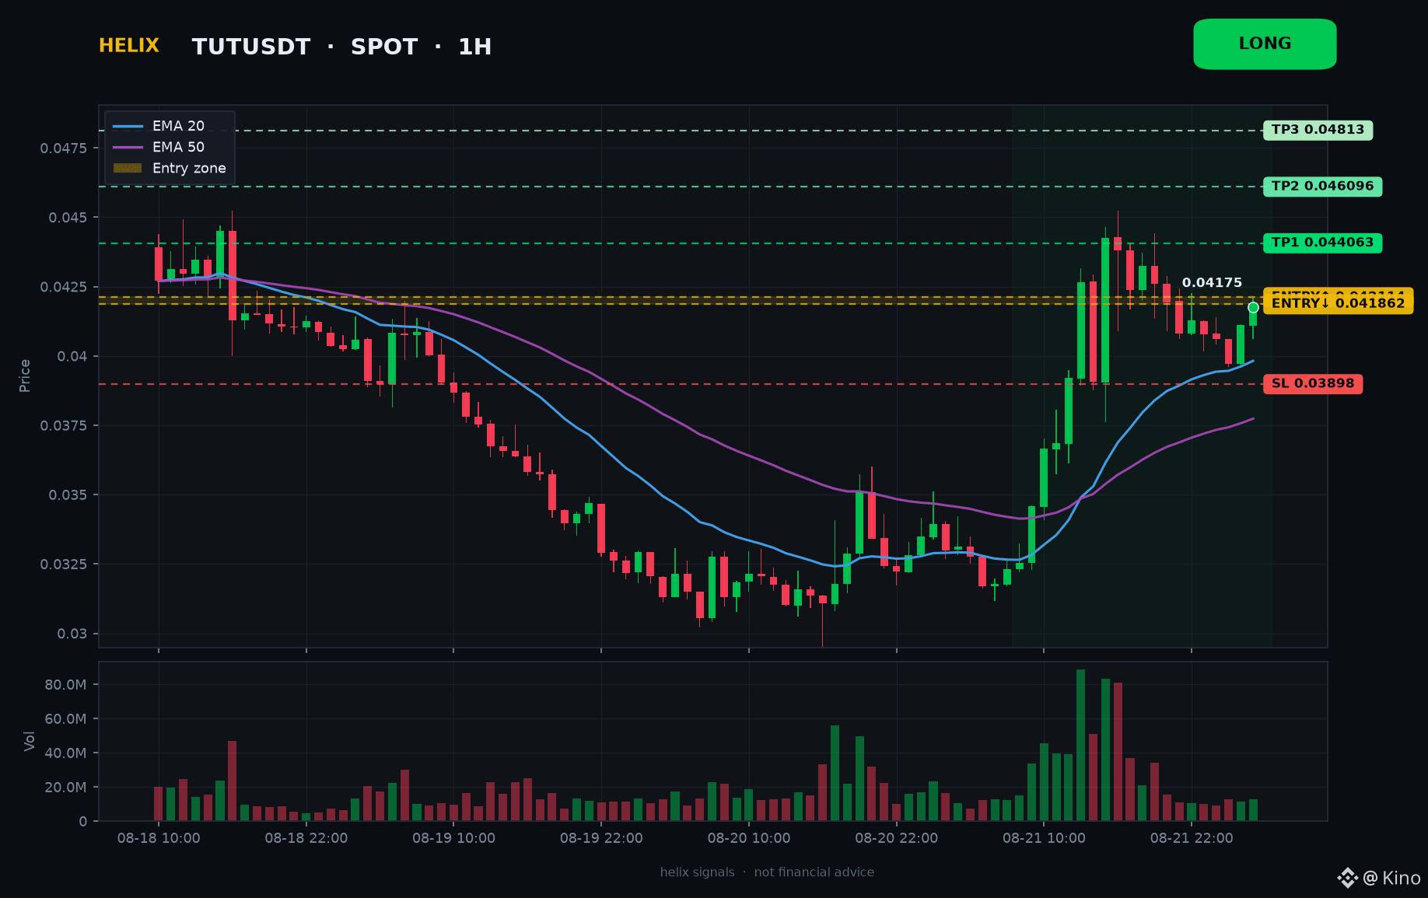Screen dimensions: 1428x898
Task: Click the 60.0M volume axis tick
Action: 65,719
